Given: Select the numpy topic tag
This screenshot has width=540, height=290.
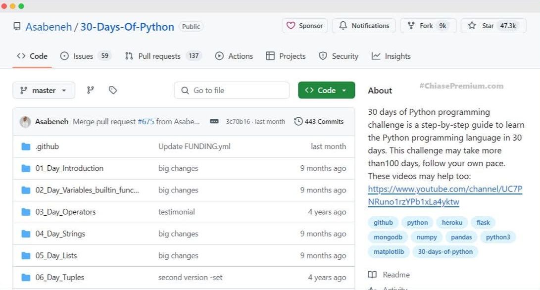Looking at the screenshot, I should pos(426,237).
